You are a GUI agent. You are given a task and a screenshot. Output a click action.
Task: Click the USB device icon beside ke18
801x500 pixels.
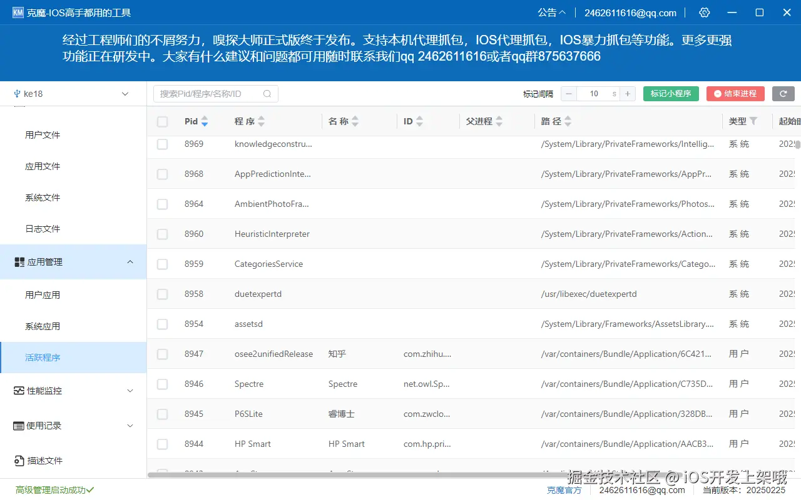click(18, 94)
